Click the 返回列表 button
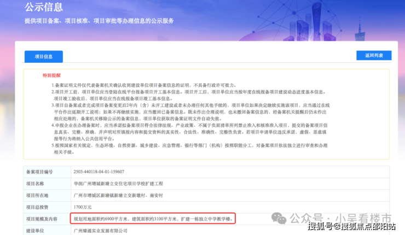The height and width of the screenshot is (235, 405). 373,55
